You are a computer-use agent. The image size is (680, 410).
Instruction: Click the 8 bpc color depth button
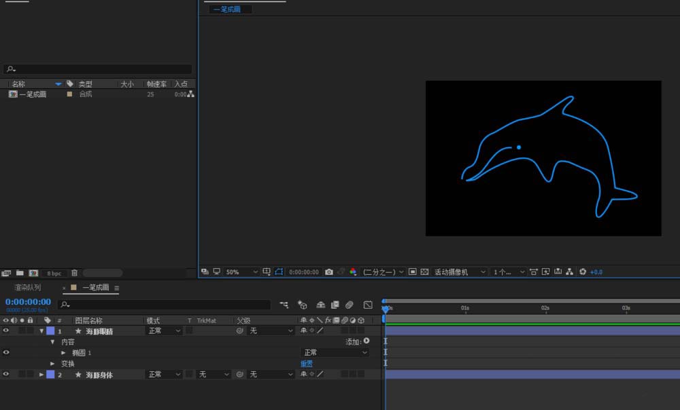click(x=53, y=273)
